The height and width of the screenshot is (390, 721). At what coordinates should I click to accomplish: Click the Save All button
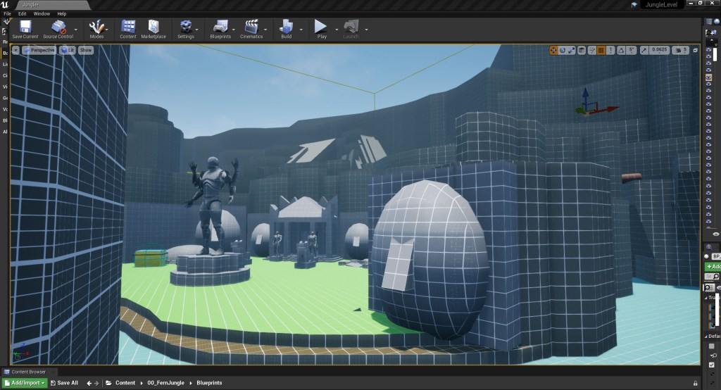pyautogui.click(x=64, y=383)
